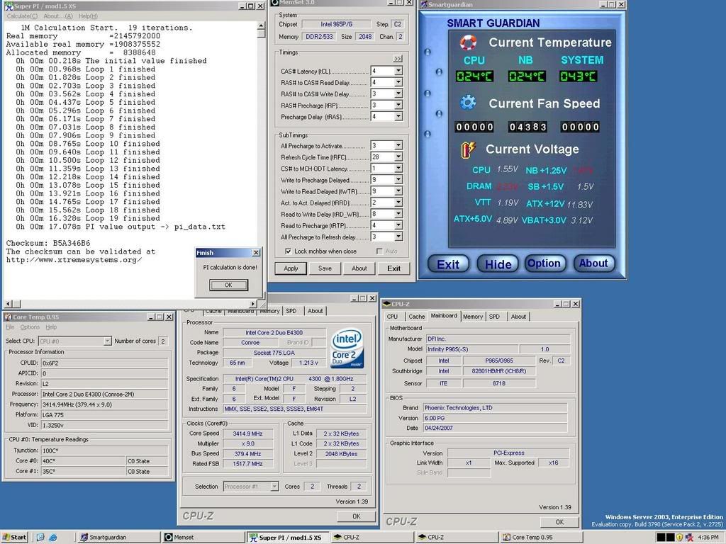
Task: Click the Option button in Smart Guardian
Action: [x=544, y=263]
